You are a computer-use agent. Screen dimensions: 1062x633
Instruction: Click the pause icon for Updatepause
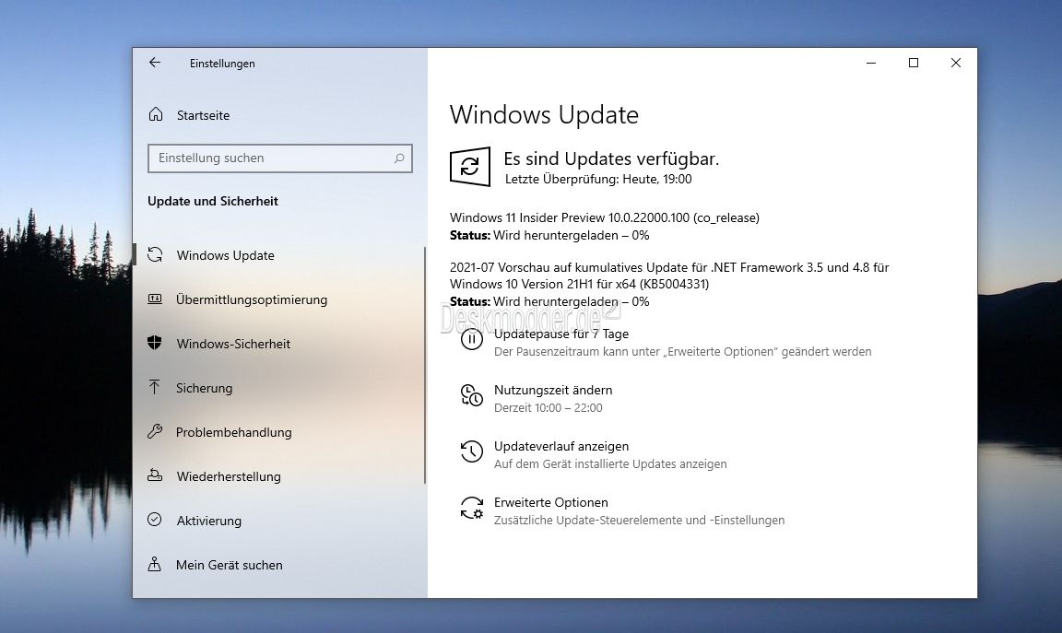tap(471, 338)
